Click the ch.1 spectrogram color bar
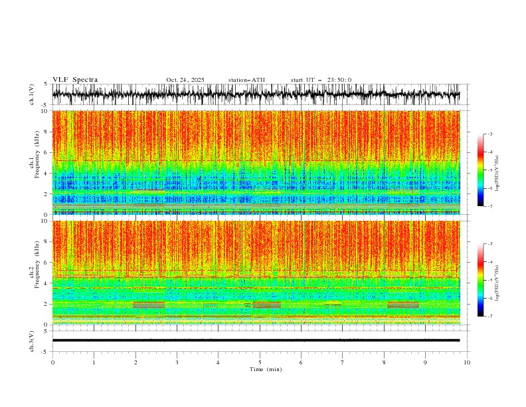The height and width of the screenshot is (407, 526). pos(480,170)
